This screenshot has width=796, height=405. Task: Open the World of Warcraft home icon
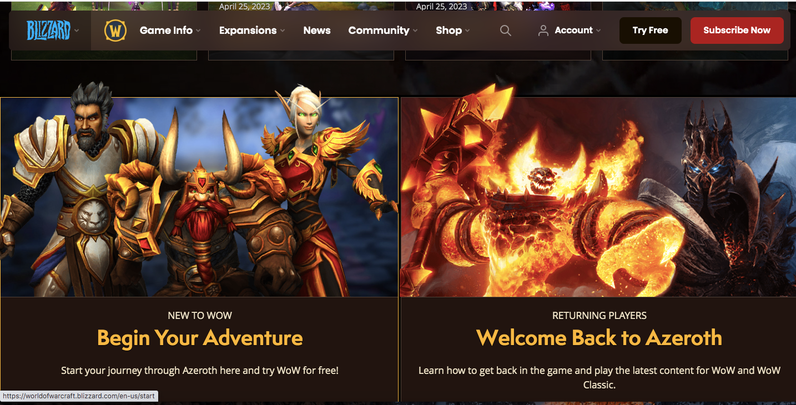[115, 31]
